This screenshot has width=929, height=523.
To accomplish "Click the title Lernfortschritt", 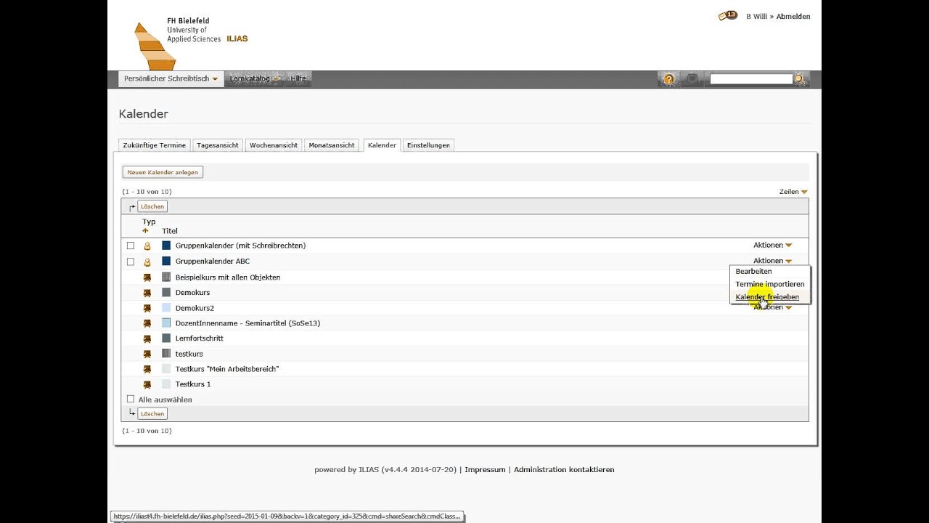I will [200, 338].
